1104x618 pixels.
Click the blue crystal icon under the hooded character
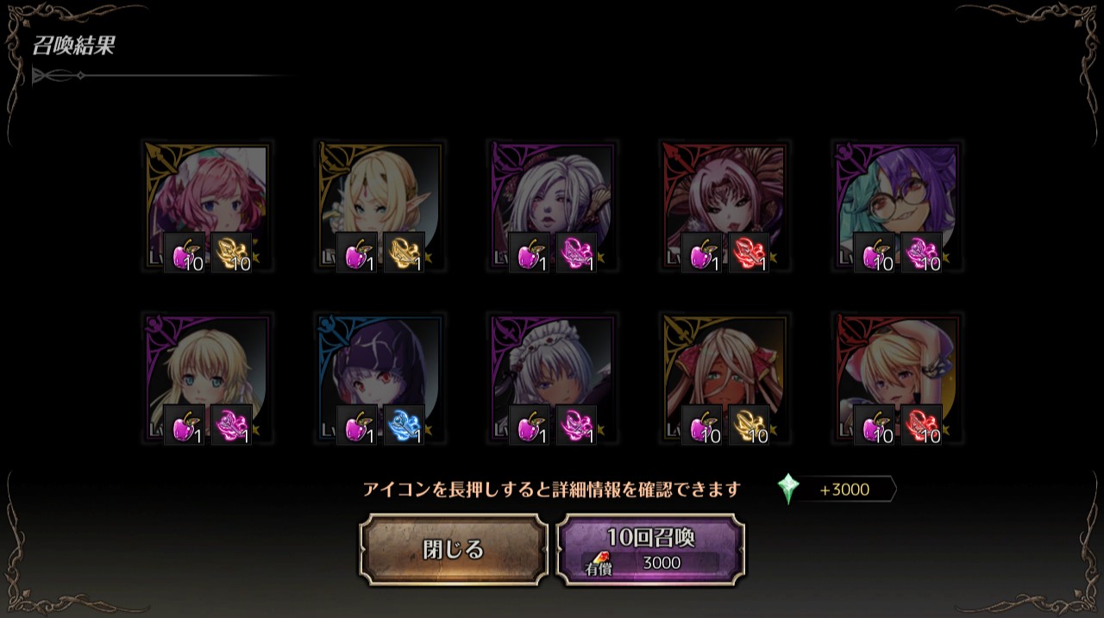405,426
